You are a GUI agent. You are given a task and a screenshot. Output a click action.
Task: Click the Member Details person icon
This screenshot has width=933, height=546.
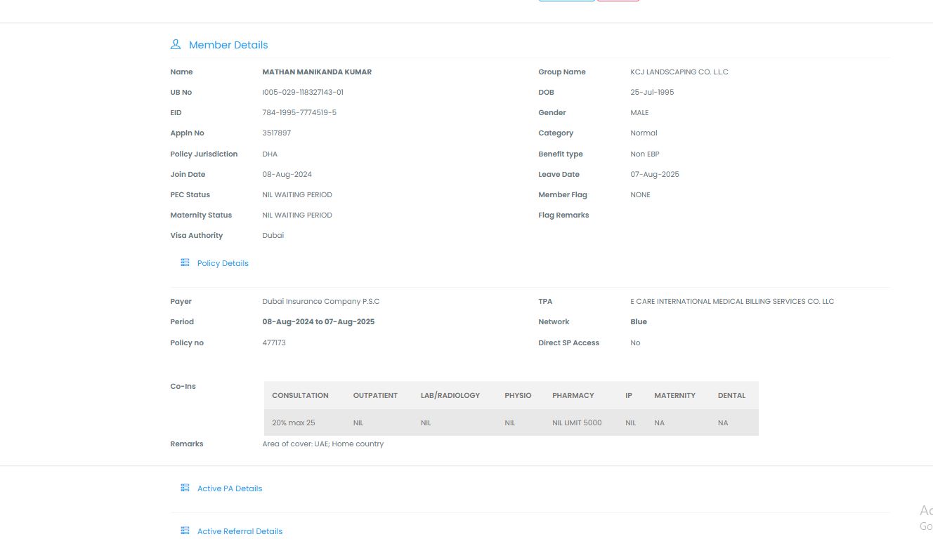pyautogui.click(x=176, y=44)
